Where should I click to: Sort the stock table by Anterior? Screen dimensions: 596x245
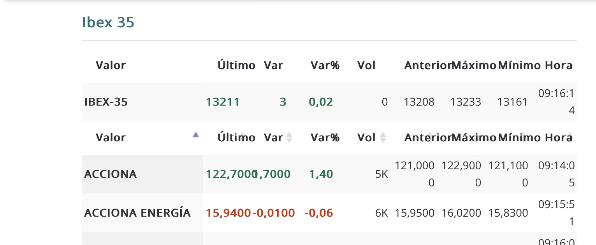coord(427,137)
